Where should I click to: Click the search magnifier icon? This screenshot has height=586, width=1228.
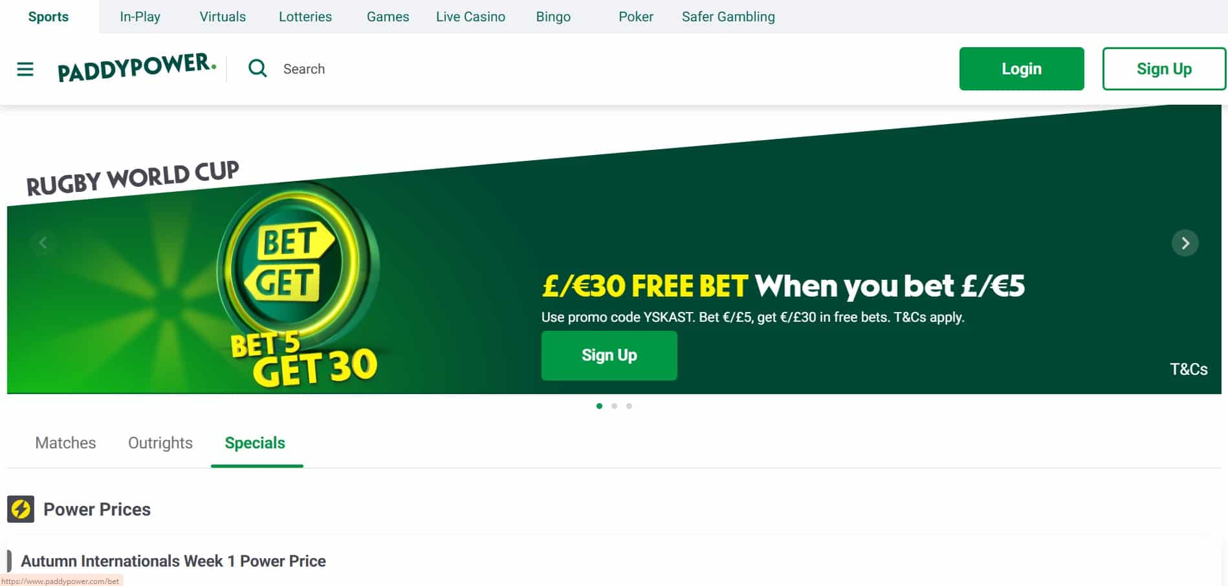[x=258, y=68]
